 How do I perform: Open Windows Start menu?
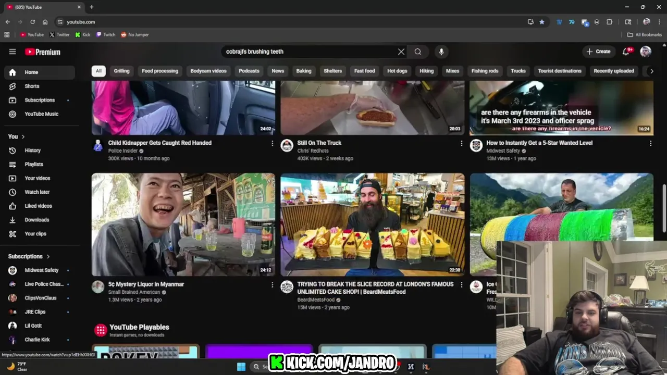[x=241, y=367]
